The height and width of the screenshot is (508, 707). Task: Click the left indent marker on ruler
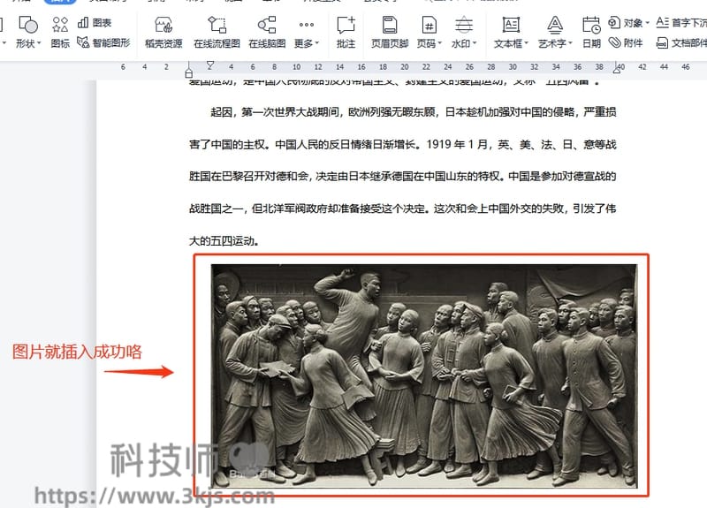[188, 73]
